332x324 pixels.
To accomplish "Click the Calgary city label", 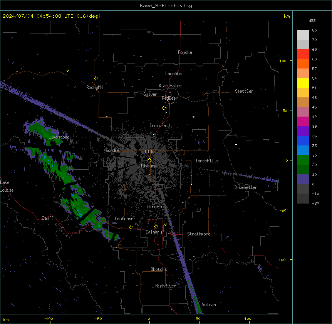I will point(154,232).
